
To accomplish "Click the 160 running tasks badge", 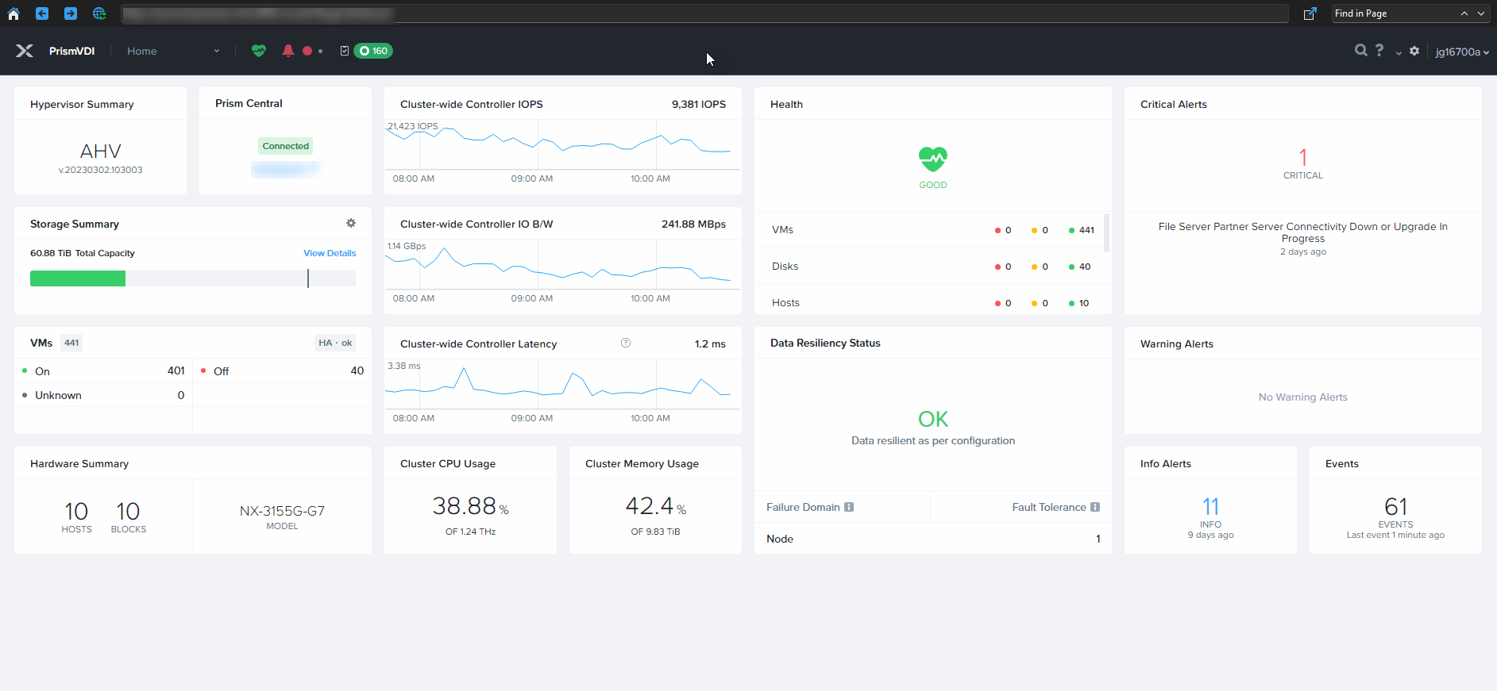I will (373, 51).
